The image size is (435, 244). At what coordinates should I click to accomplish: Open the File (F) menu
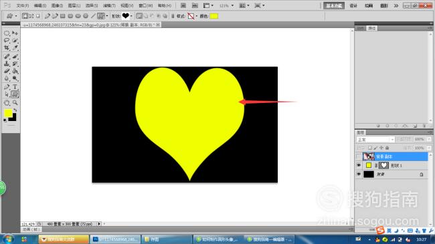pyautogui.click(x=23, y=5)
